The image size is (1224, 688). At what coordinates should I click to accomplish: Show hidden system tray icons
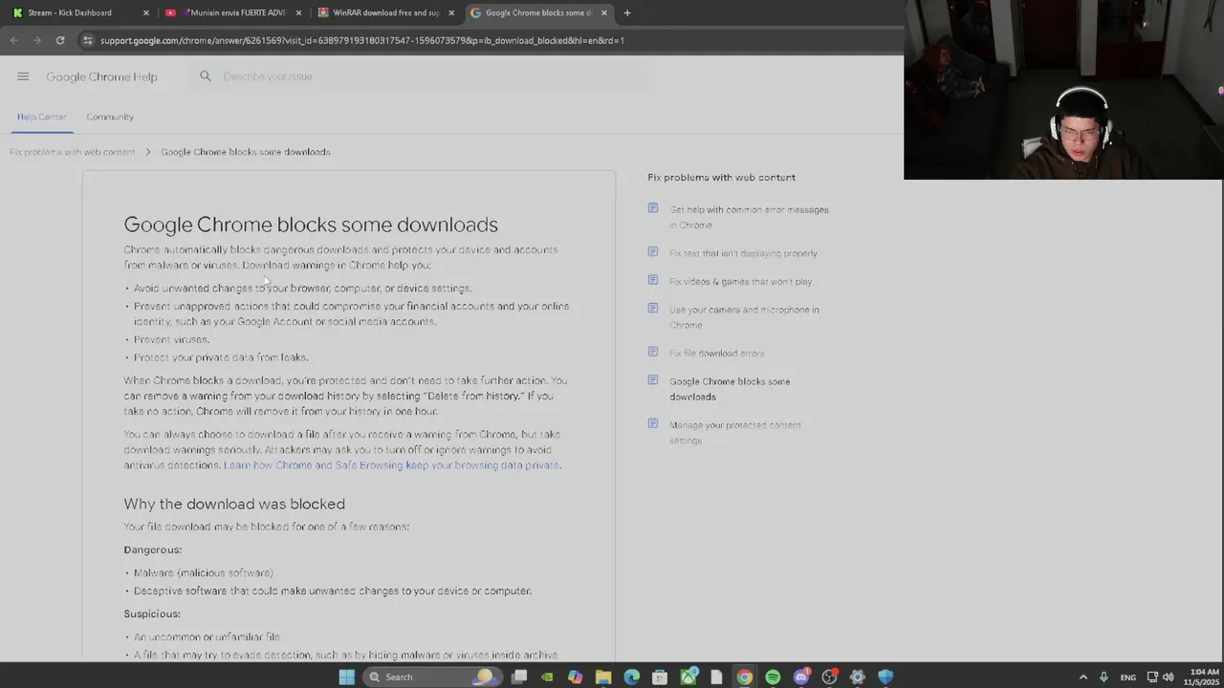coord(1082,677)
